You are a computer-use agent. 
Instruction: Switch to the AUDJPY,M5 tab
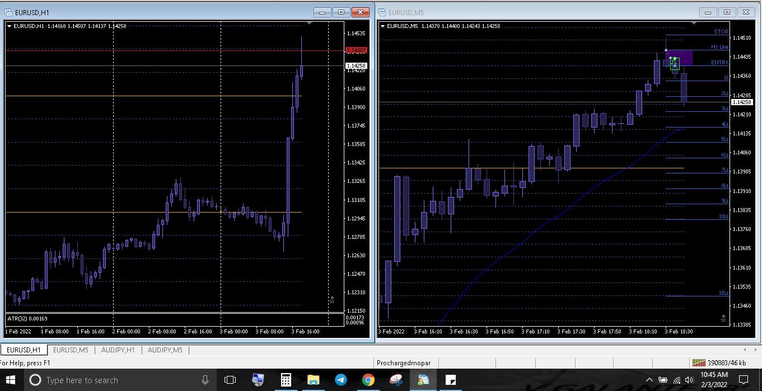pos(165,350)
